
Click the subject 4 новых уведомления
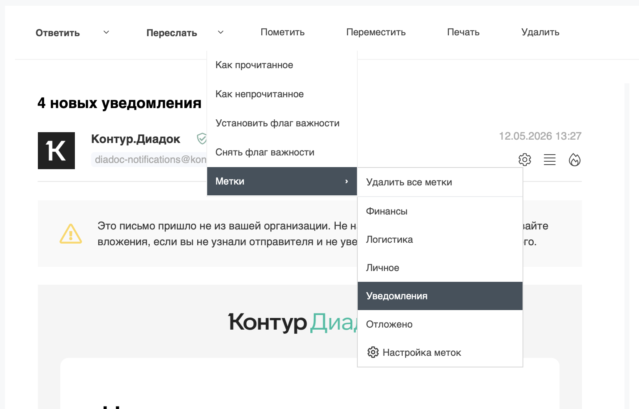tap(119, 103)
